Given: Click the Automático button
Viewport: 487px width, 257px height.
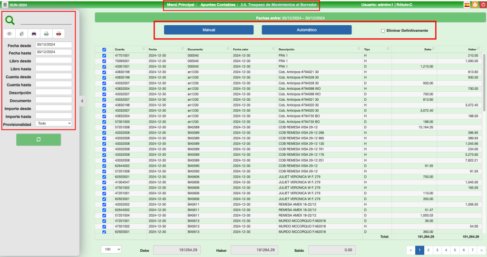Looking at the screenshot, I should tap(306, 30).
